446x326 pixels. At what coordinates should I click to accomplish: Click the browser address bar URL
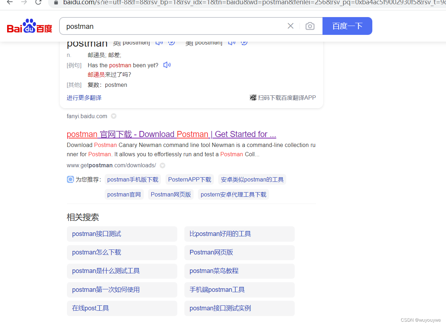(254, 2)
